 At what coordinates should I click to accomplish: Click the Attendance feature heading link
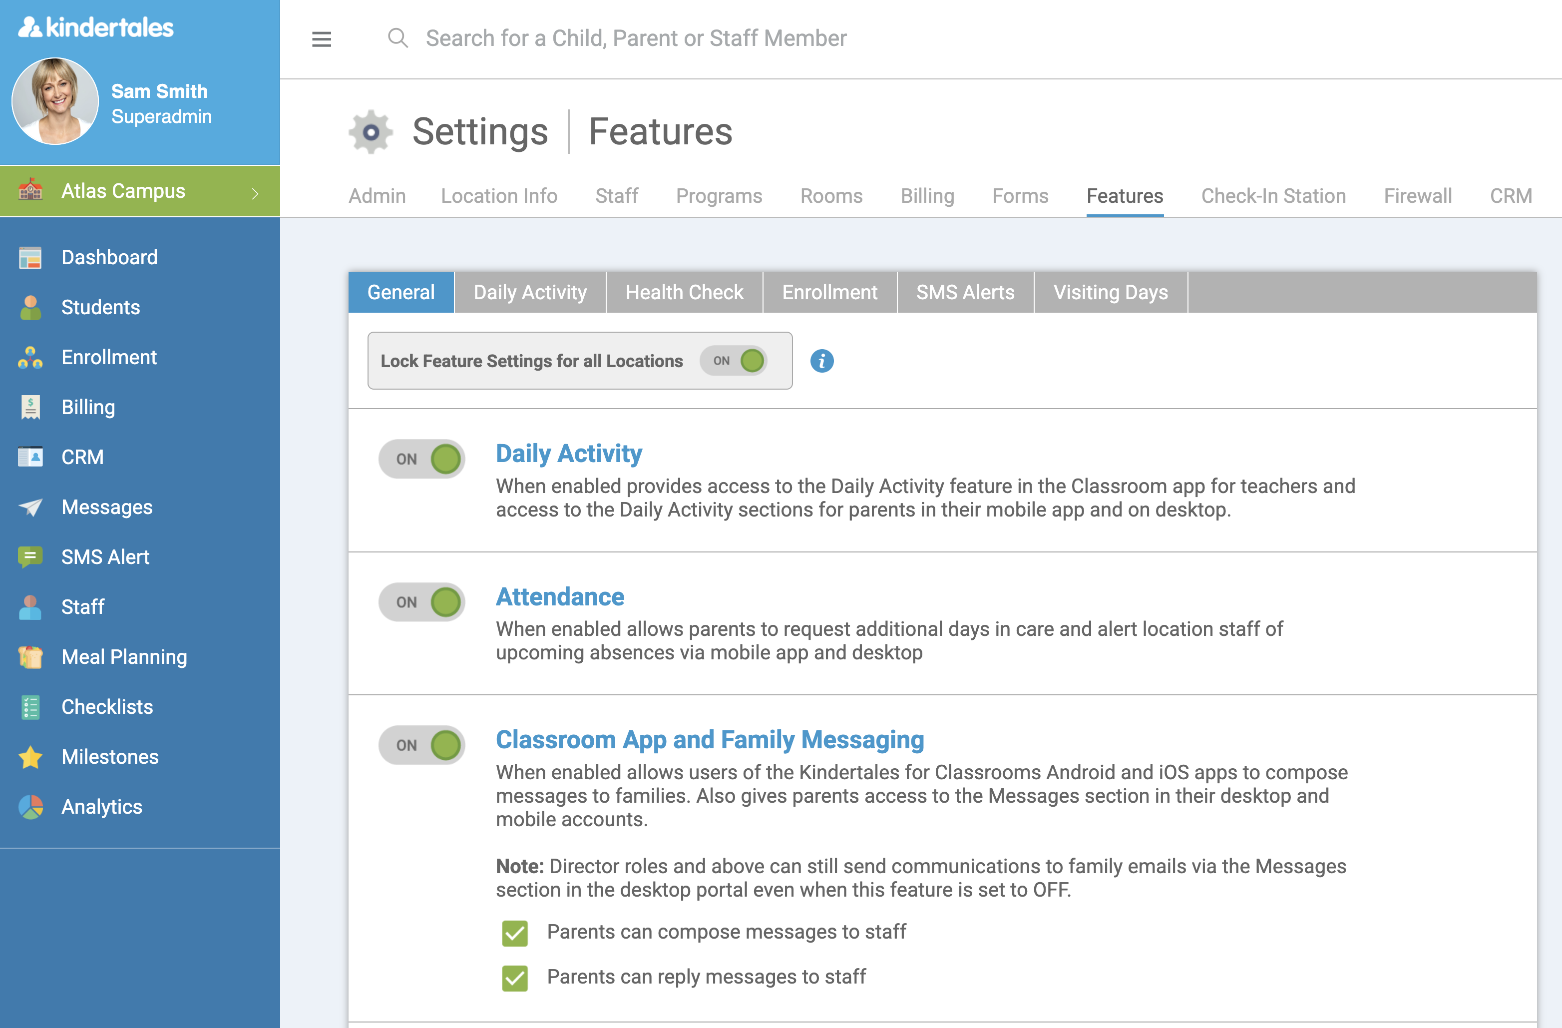(560, 597)
